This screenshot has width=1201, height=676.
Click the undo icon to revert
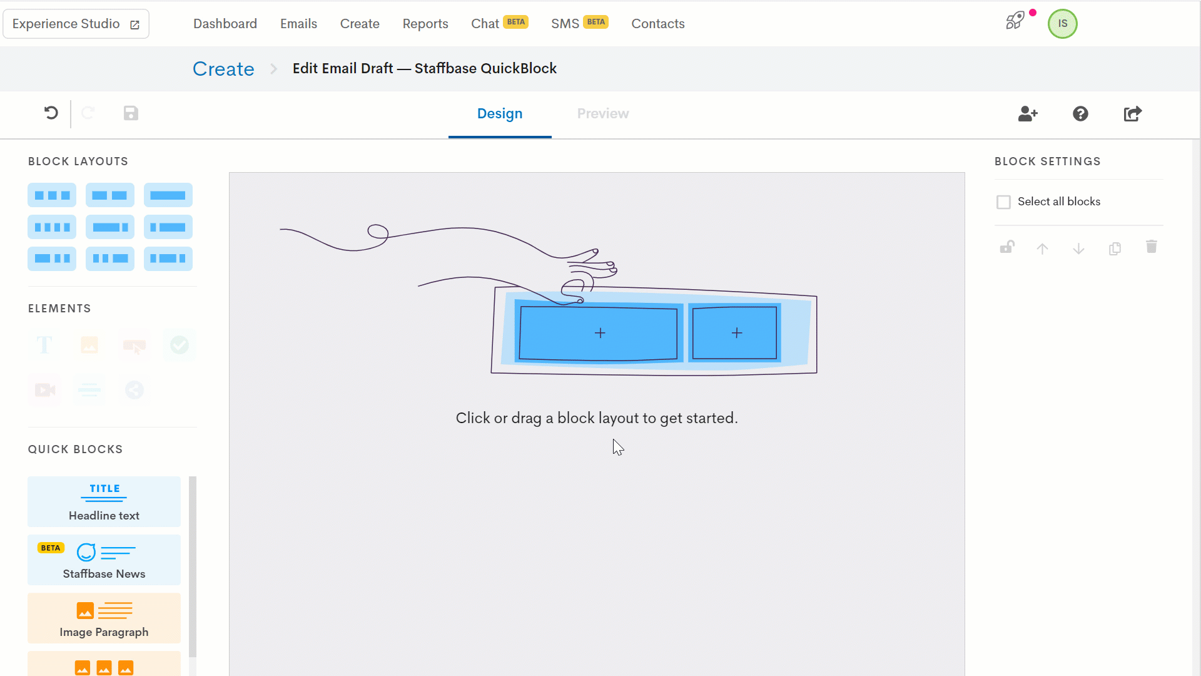coord(51,114)
